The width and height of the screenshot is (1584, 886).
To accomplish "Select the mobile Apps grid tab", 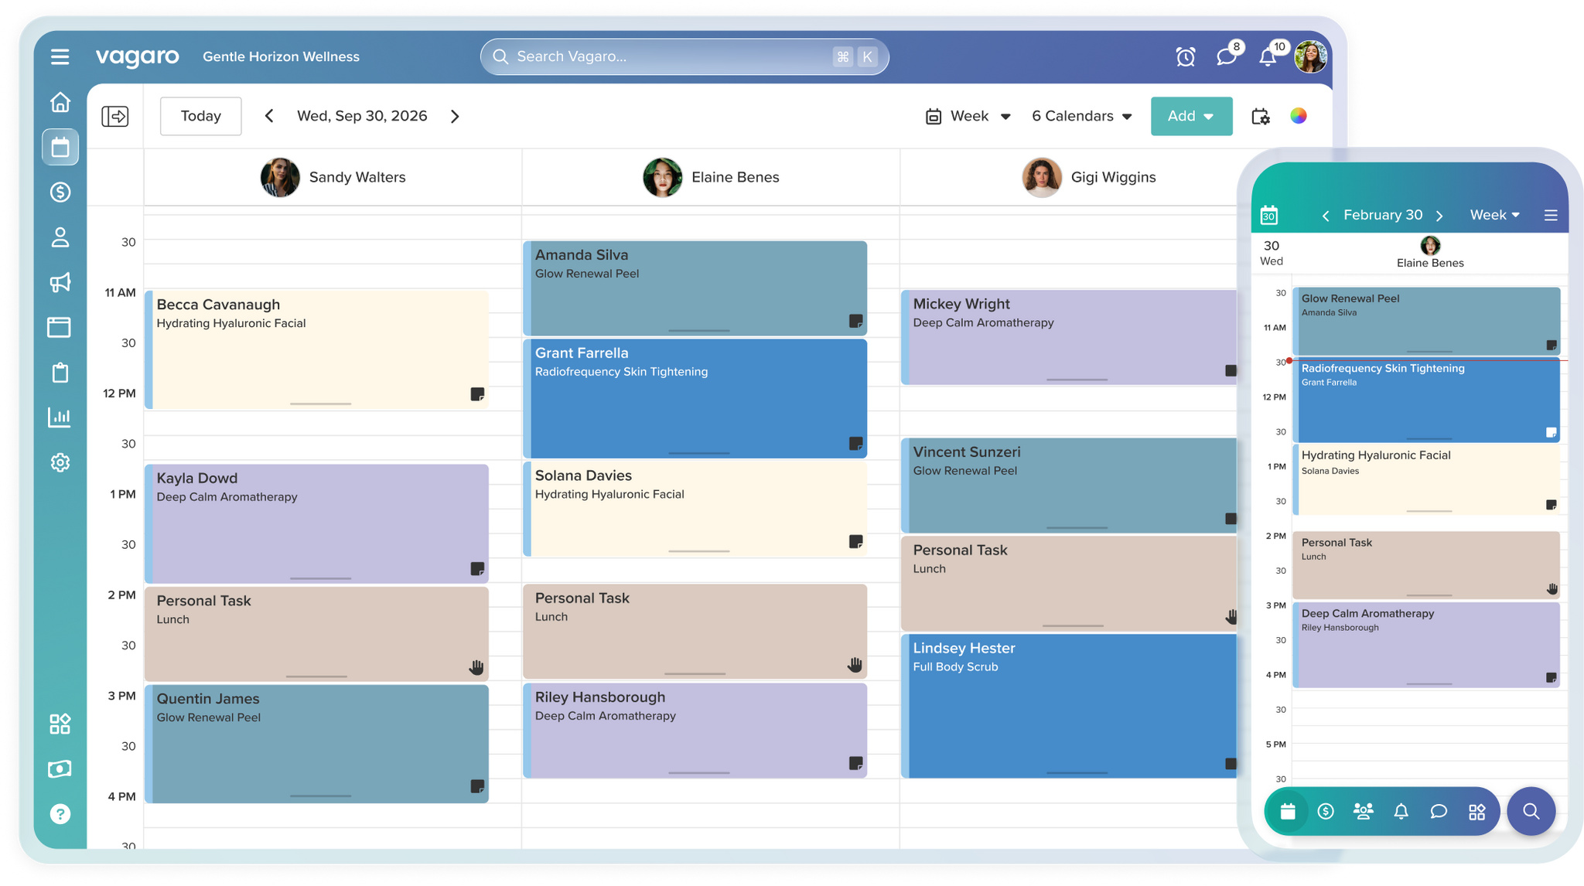I will [x=1477, y=811].
